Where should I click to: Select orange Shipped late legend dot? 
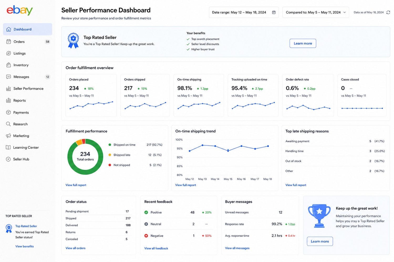tap(110, 155)
